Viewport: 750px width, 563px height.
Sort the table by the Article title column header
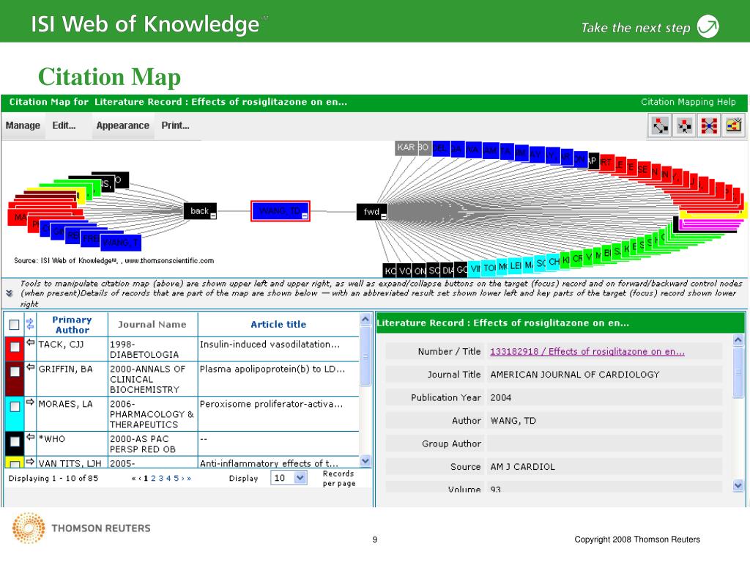point(278,325)
